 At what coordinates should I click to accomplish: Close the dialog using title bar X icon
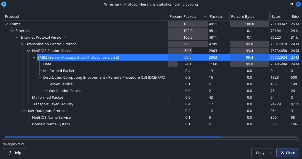298,4
